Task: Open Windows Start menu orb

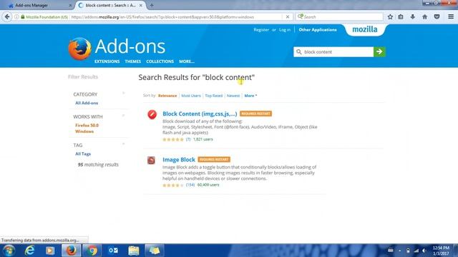Action: [9, 251]
